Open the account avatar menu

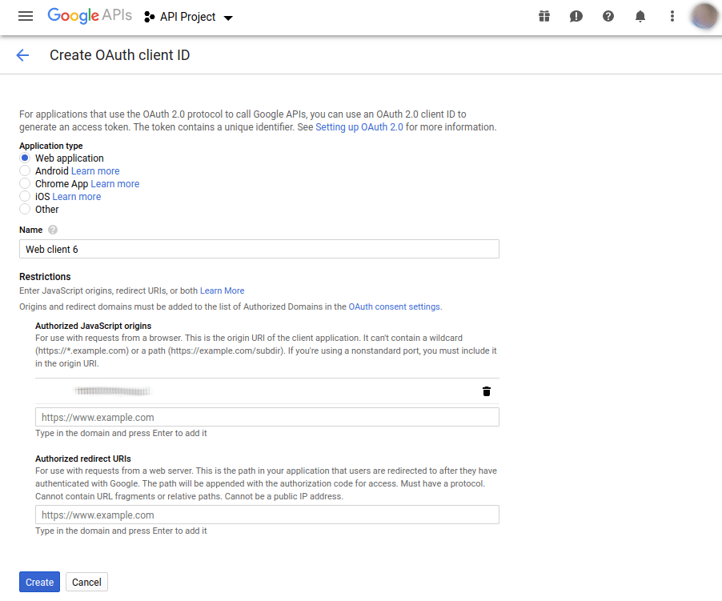[703, 16]
